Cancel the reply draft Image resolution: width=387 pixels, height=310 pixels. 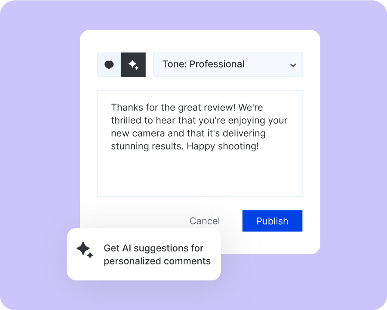click(x=204, y=221)
